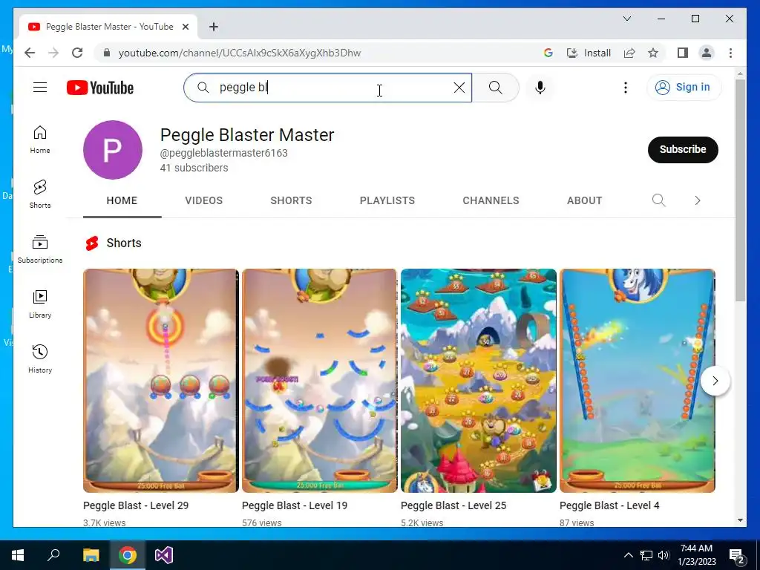Click the Google G icon in the address bar
The image size is (760, 570).
click(x=548, y=53)
